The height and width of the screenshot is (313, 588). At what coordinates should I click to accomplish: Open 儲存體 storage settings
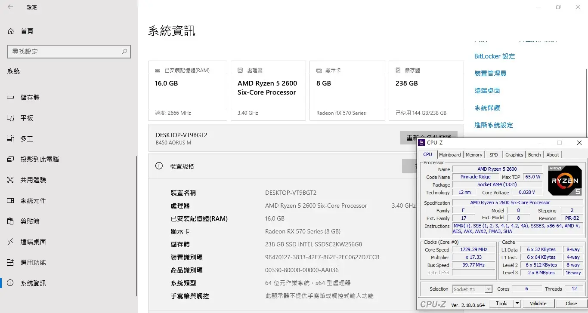pos(30,98)
